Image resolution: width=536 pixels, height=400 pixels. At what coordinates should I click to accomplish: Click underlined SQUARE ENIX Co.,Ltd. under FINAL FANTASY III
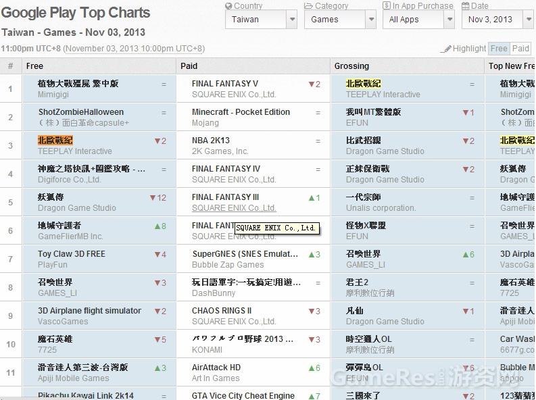[234, 208]
